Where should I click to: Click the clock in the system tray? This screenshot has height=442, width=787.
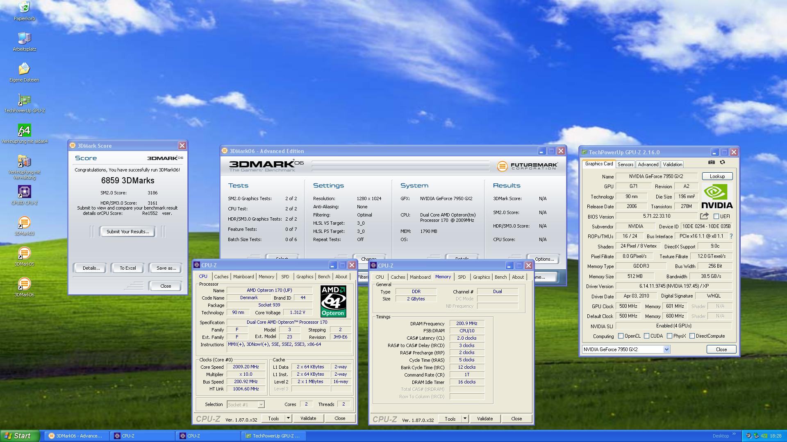click(776, 436)
